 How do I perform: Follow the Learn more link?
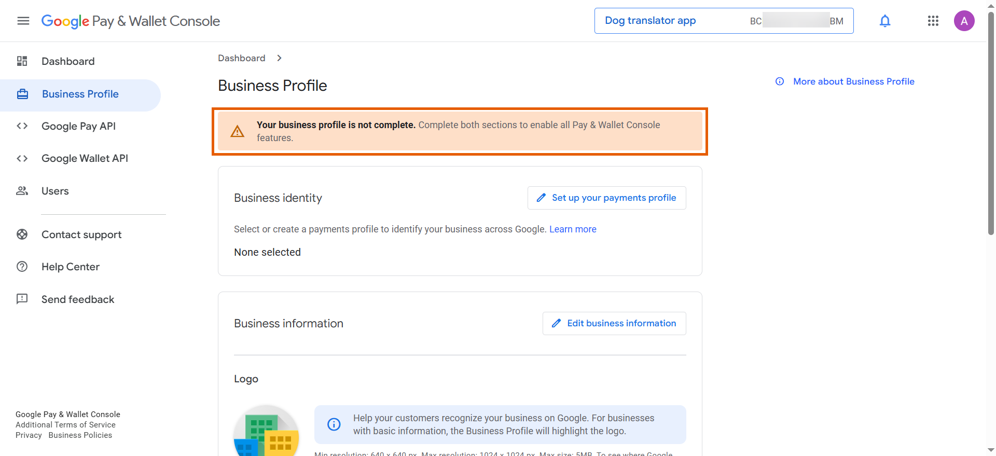click(x=573, y=229)
